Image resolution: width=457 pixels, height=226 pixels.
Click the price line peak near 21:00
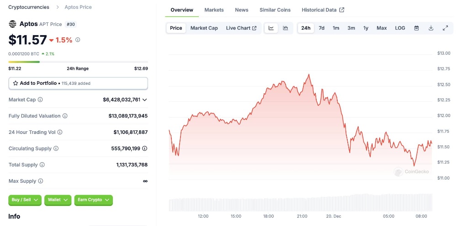point(308,75)
